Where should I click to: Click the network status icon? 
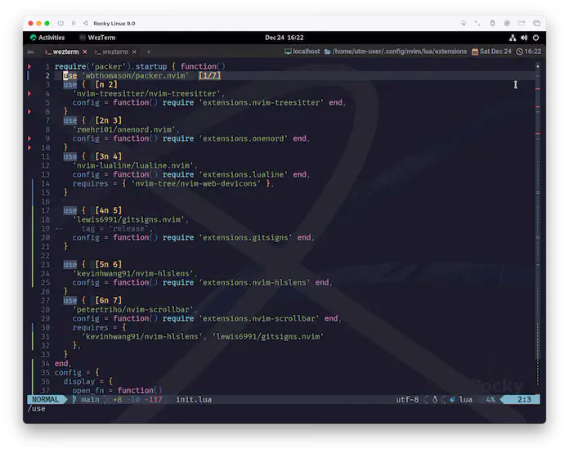513,38
